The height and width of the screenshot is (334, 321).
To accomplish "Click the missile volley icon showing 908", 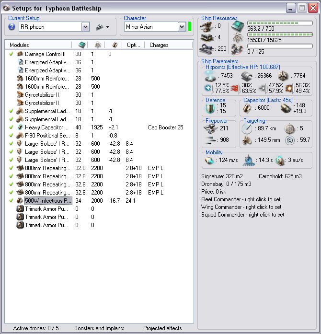I will point(210,140).
